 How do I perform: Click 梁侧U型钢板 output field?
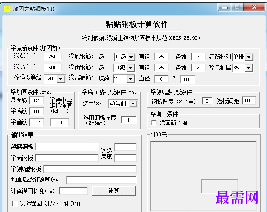click(x=90, y=169)
